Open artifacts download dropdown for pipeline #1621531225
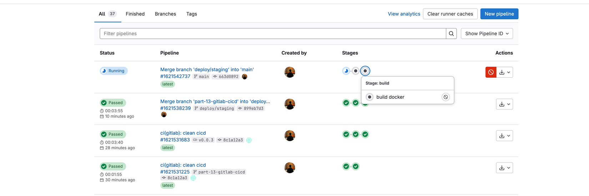 (504, 167)
